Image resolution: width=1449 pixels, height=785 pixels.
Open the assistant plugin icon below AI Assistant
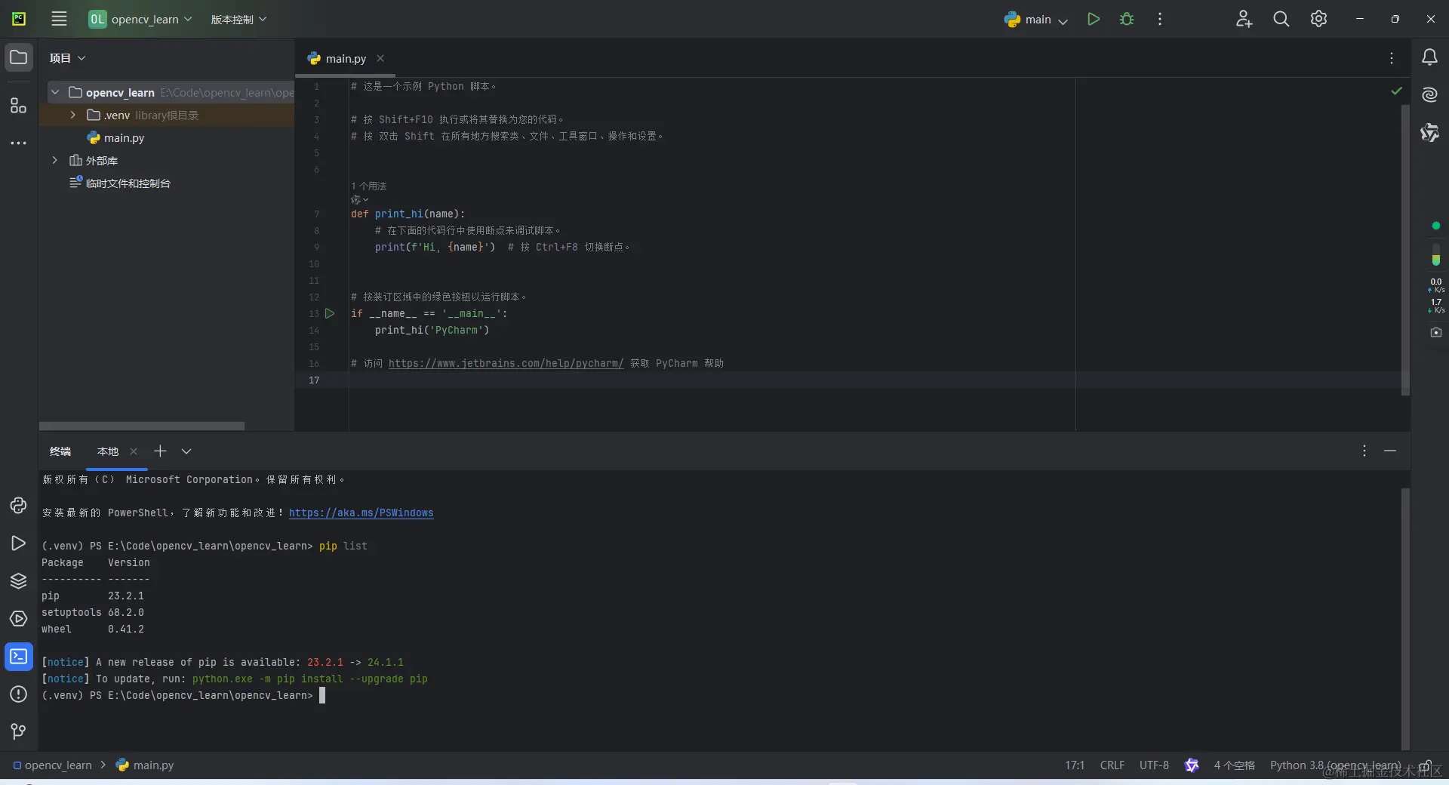(x=1429, y=133)
